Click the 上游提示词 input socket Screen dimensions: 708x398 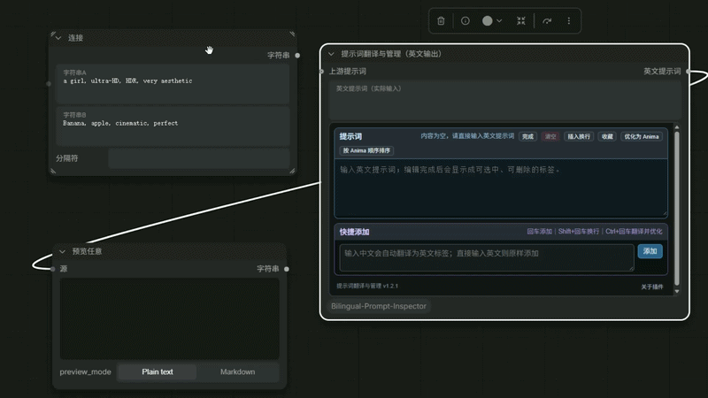321,72
